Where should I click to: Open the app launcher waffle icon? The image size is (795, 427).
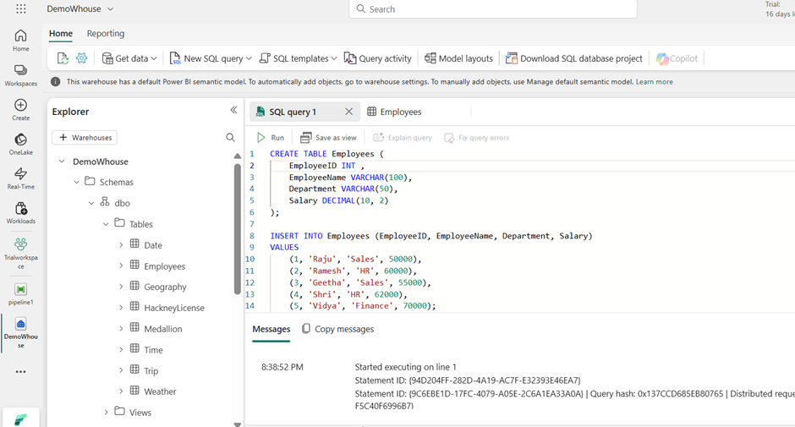click(x=20, y=9)
